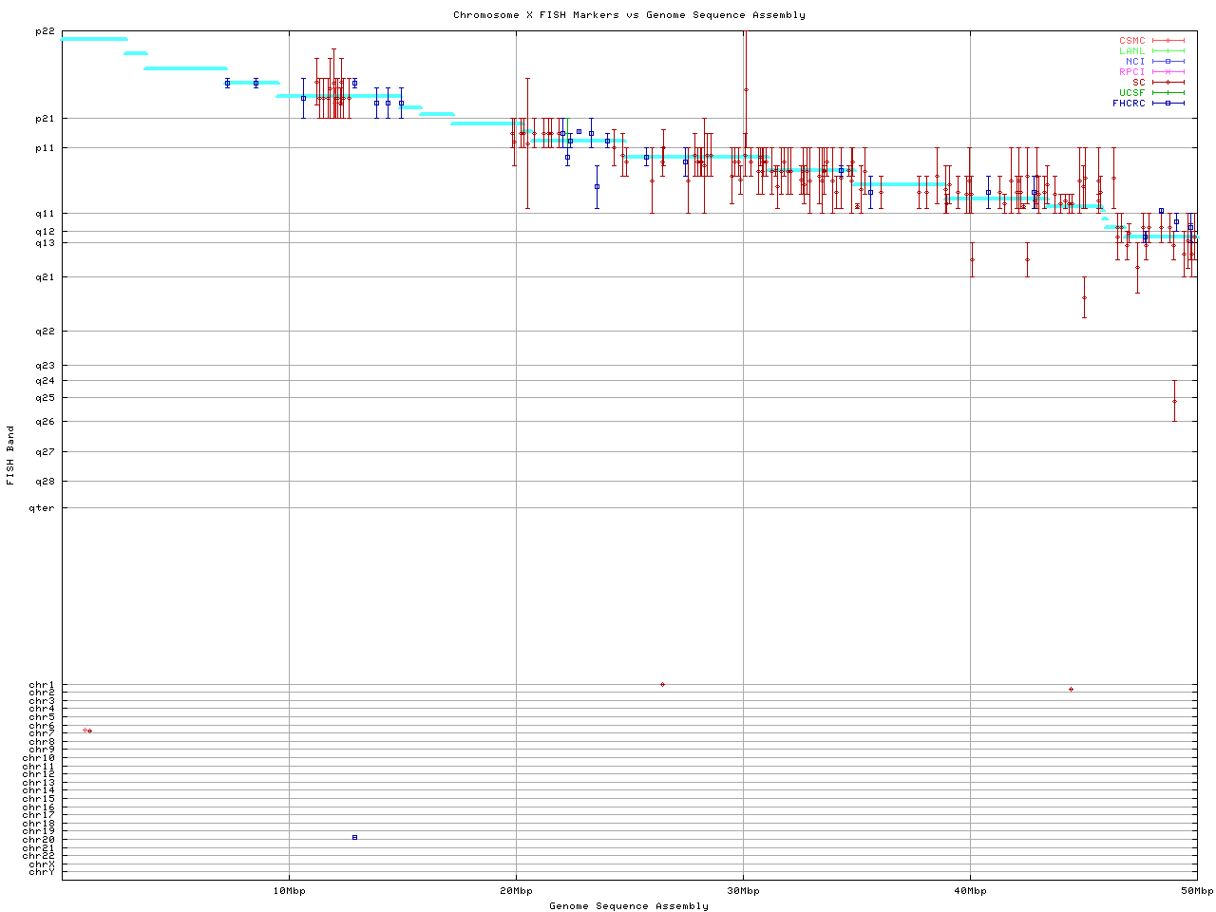Click the Genome Sequence Assembly axis label
Viewport: 1216px width, 912px height.
[x=629, y=905]
